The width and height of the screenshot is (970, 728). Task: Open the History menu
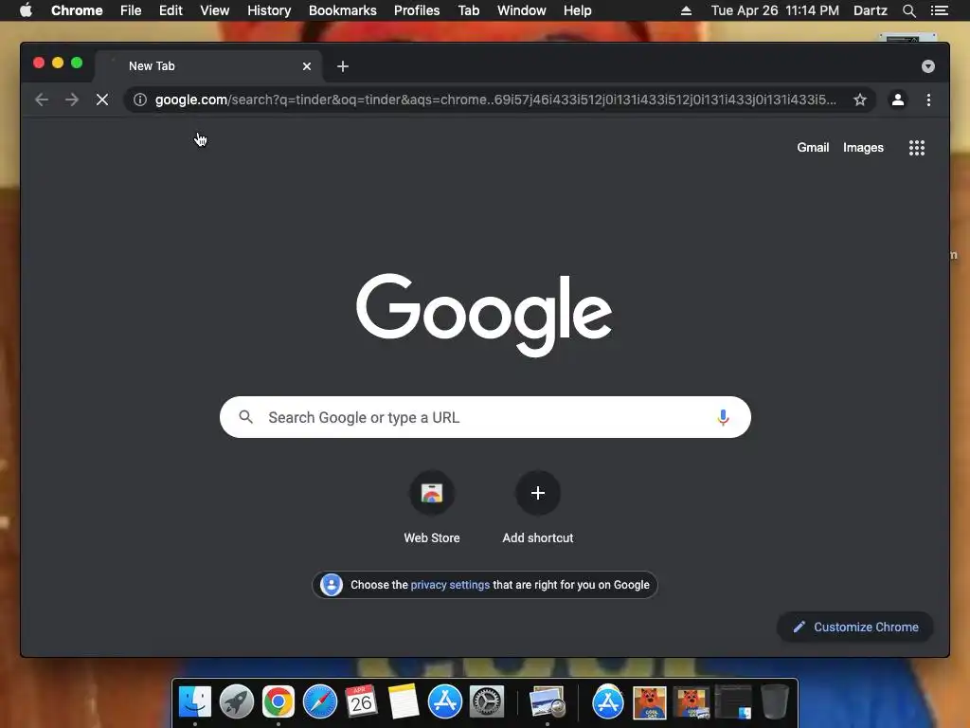tap(269, 10)
